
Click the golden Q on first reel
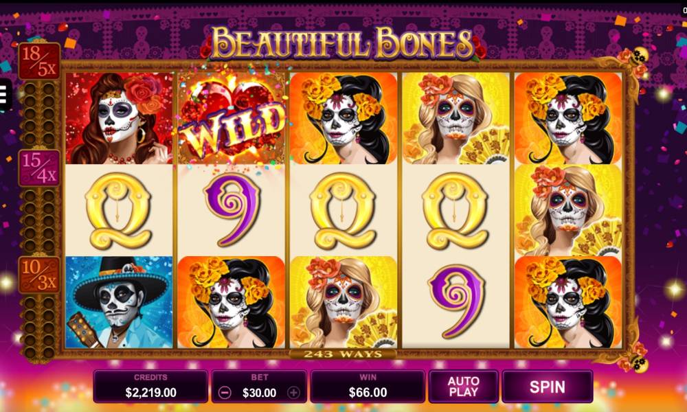(119, 211)
